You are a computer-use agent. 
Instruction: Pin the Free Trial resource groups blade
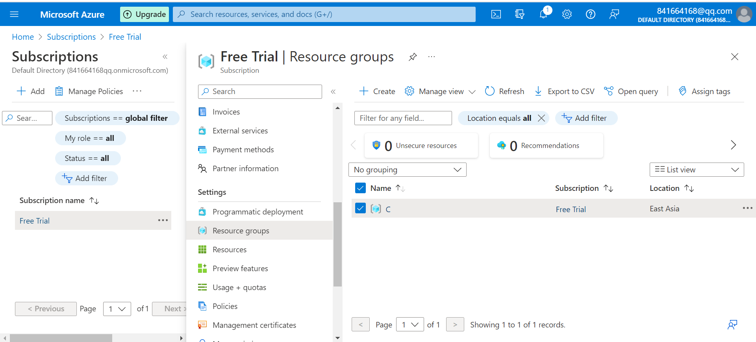click(x=413, y=57)
